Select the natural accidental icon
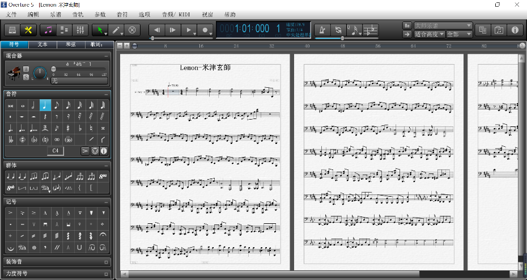 [x=91, y=128]
